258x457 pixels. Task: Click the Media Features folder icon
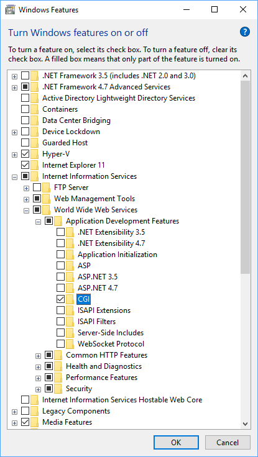[34, 422]
